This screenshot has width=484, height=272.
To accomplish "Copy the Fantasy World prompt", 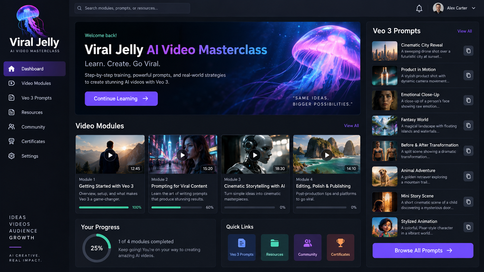I will pyautogui.click(x=468, y=125).
